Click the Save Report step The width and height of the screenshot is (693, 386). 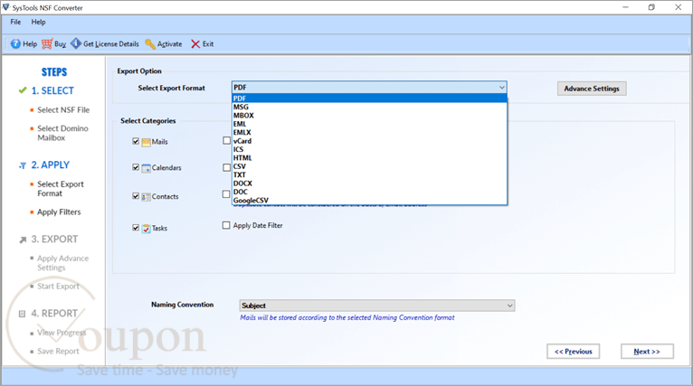[x=58, y=351]
